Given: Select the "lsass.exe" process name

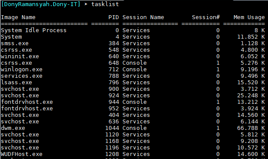Looking at the screenshot, I should (x=17, y=83).
